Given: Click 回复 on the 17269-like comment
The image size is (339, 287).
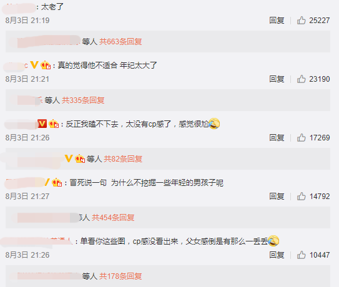Looking at the screenshot, I should pos(277,138).
